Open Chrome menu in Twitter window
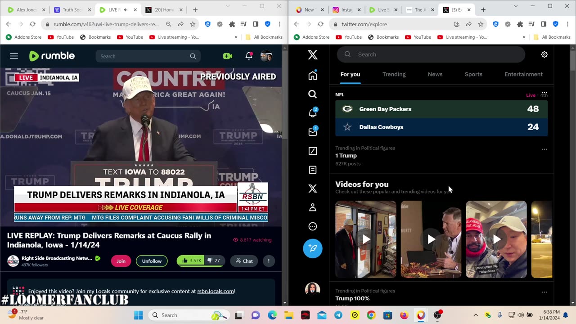 pos(567,24)
